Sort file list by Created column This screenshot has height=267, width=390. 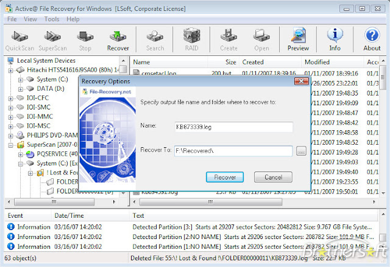click(270, 62)
